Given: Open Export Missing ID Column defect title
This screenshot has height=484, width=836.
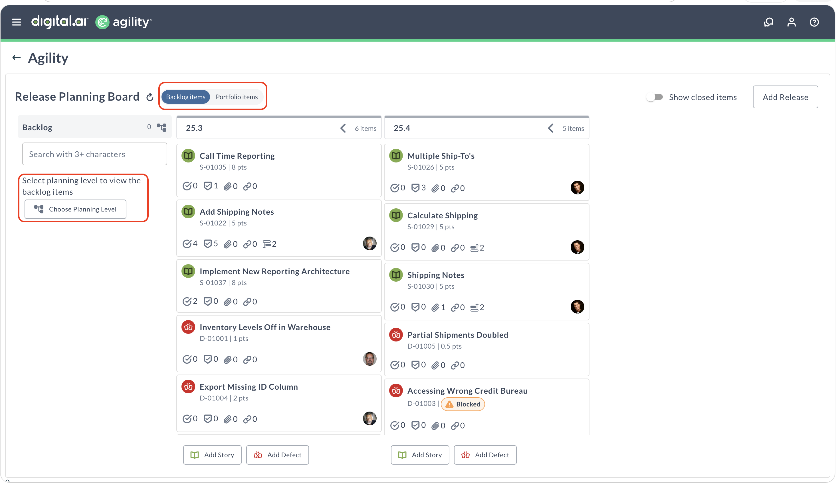Looking at the screenshot, I should (x=249, y=387).
